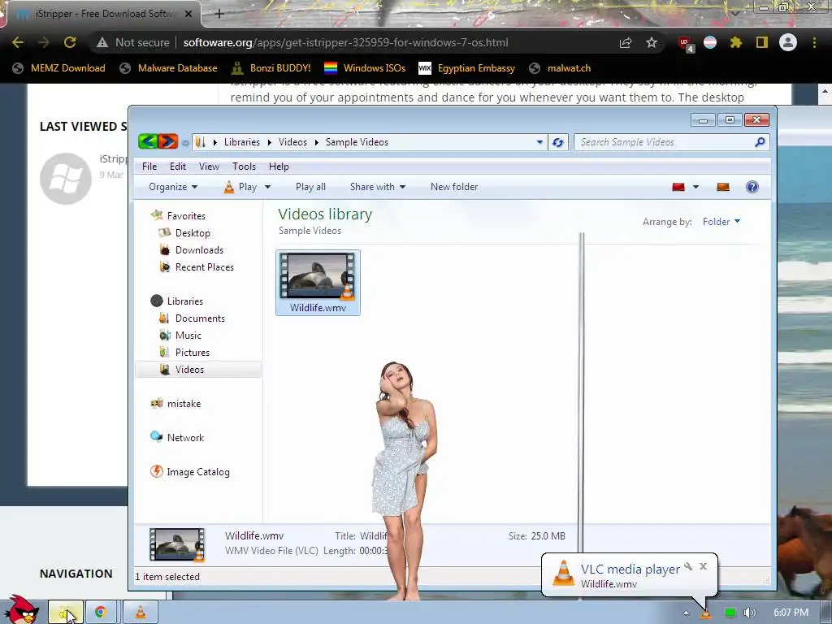
Task: Toggle the preview pane icon in Explorer
Action: click(722, 187)
